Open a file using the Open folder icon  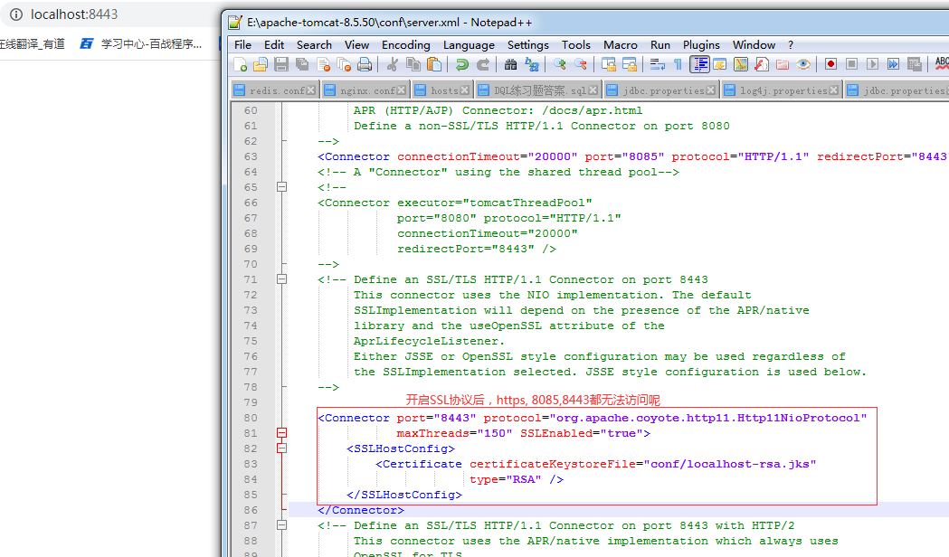point(261,64)
